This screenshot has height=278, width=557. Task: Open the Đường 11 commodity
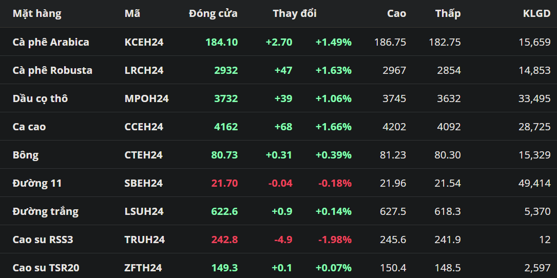[x=37, y=183]
